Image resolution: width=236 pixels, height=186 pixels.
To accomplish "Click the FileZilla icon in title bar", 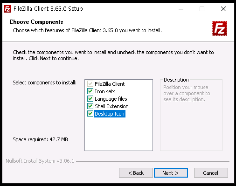I will tap(7, 9).
